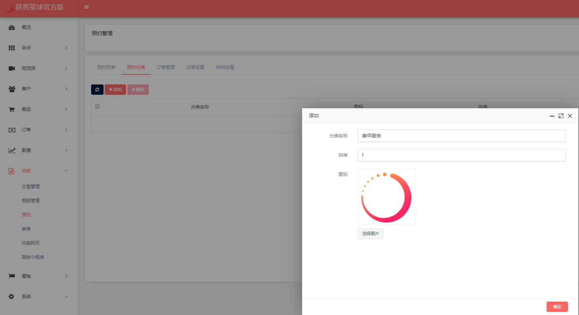Open the 时间设置 tab
Screen dimensions: 579x315
pos(225,68)
